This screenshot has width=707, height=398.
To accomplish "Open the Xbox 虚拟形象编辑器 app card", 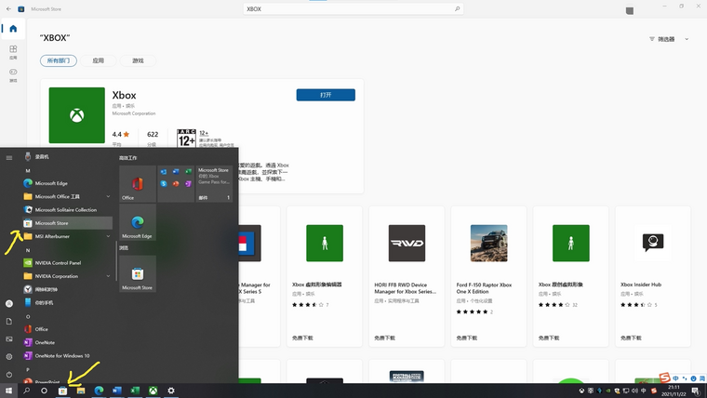I will 324,276.
